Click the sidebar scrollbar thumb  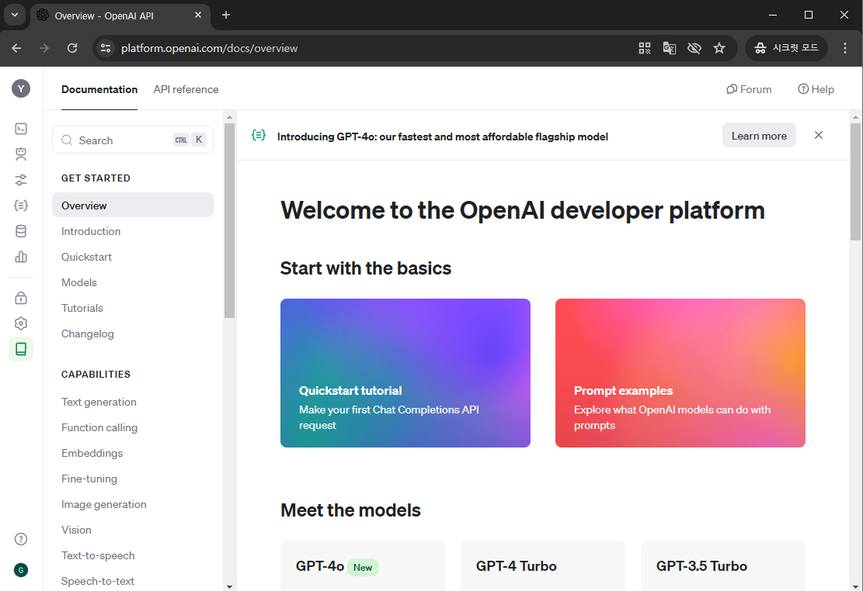coord(229,220)
